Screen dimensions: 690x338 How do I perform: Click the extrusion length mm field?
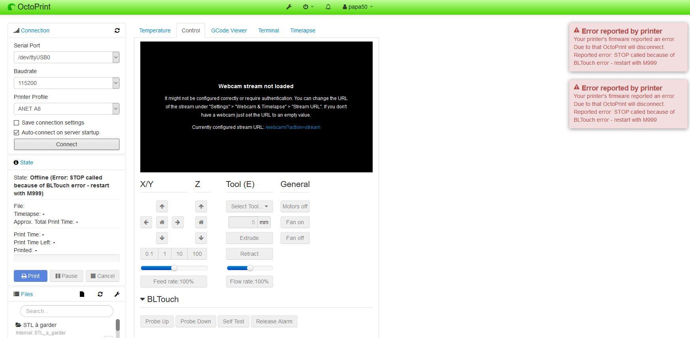[243, 222]
